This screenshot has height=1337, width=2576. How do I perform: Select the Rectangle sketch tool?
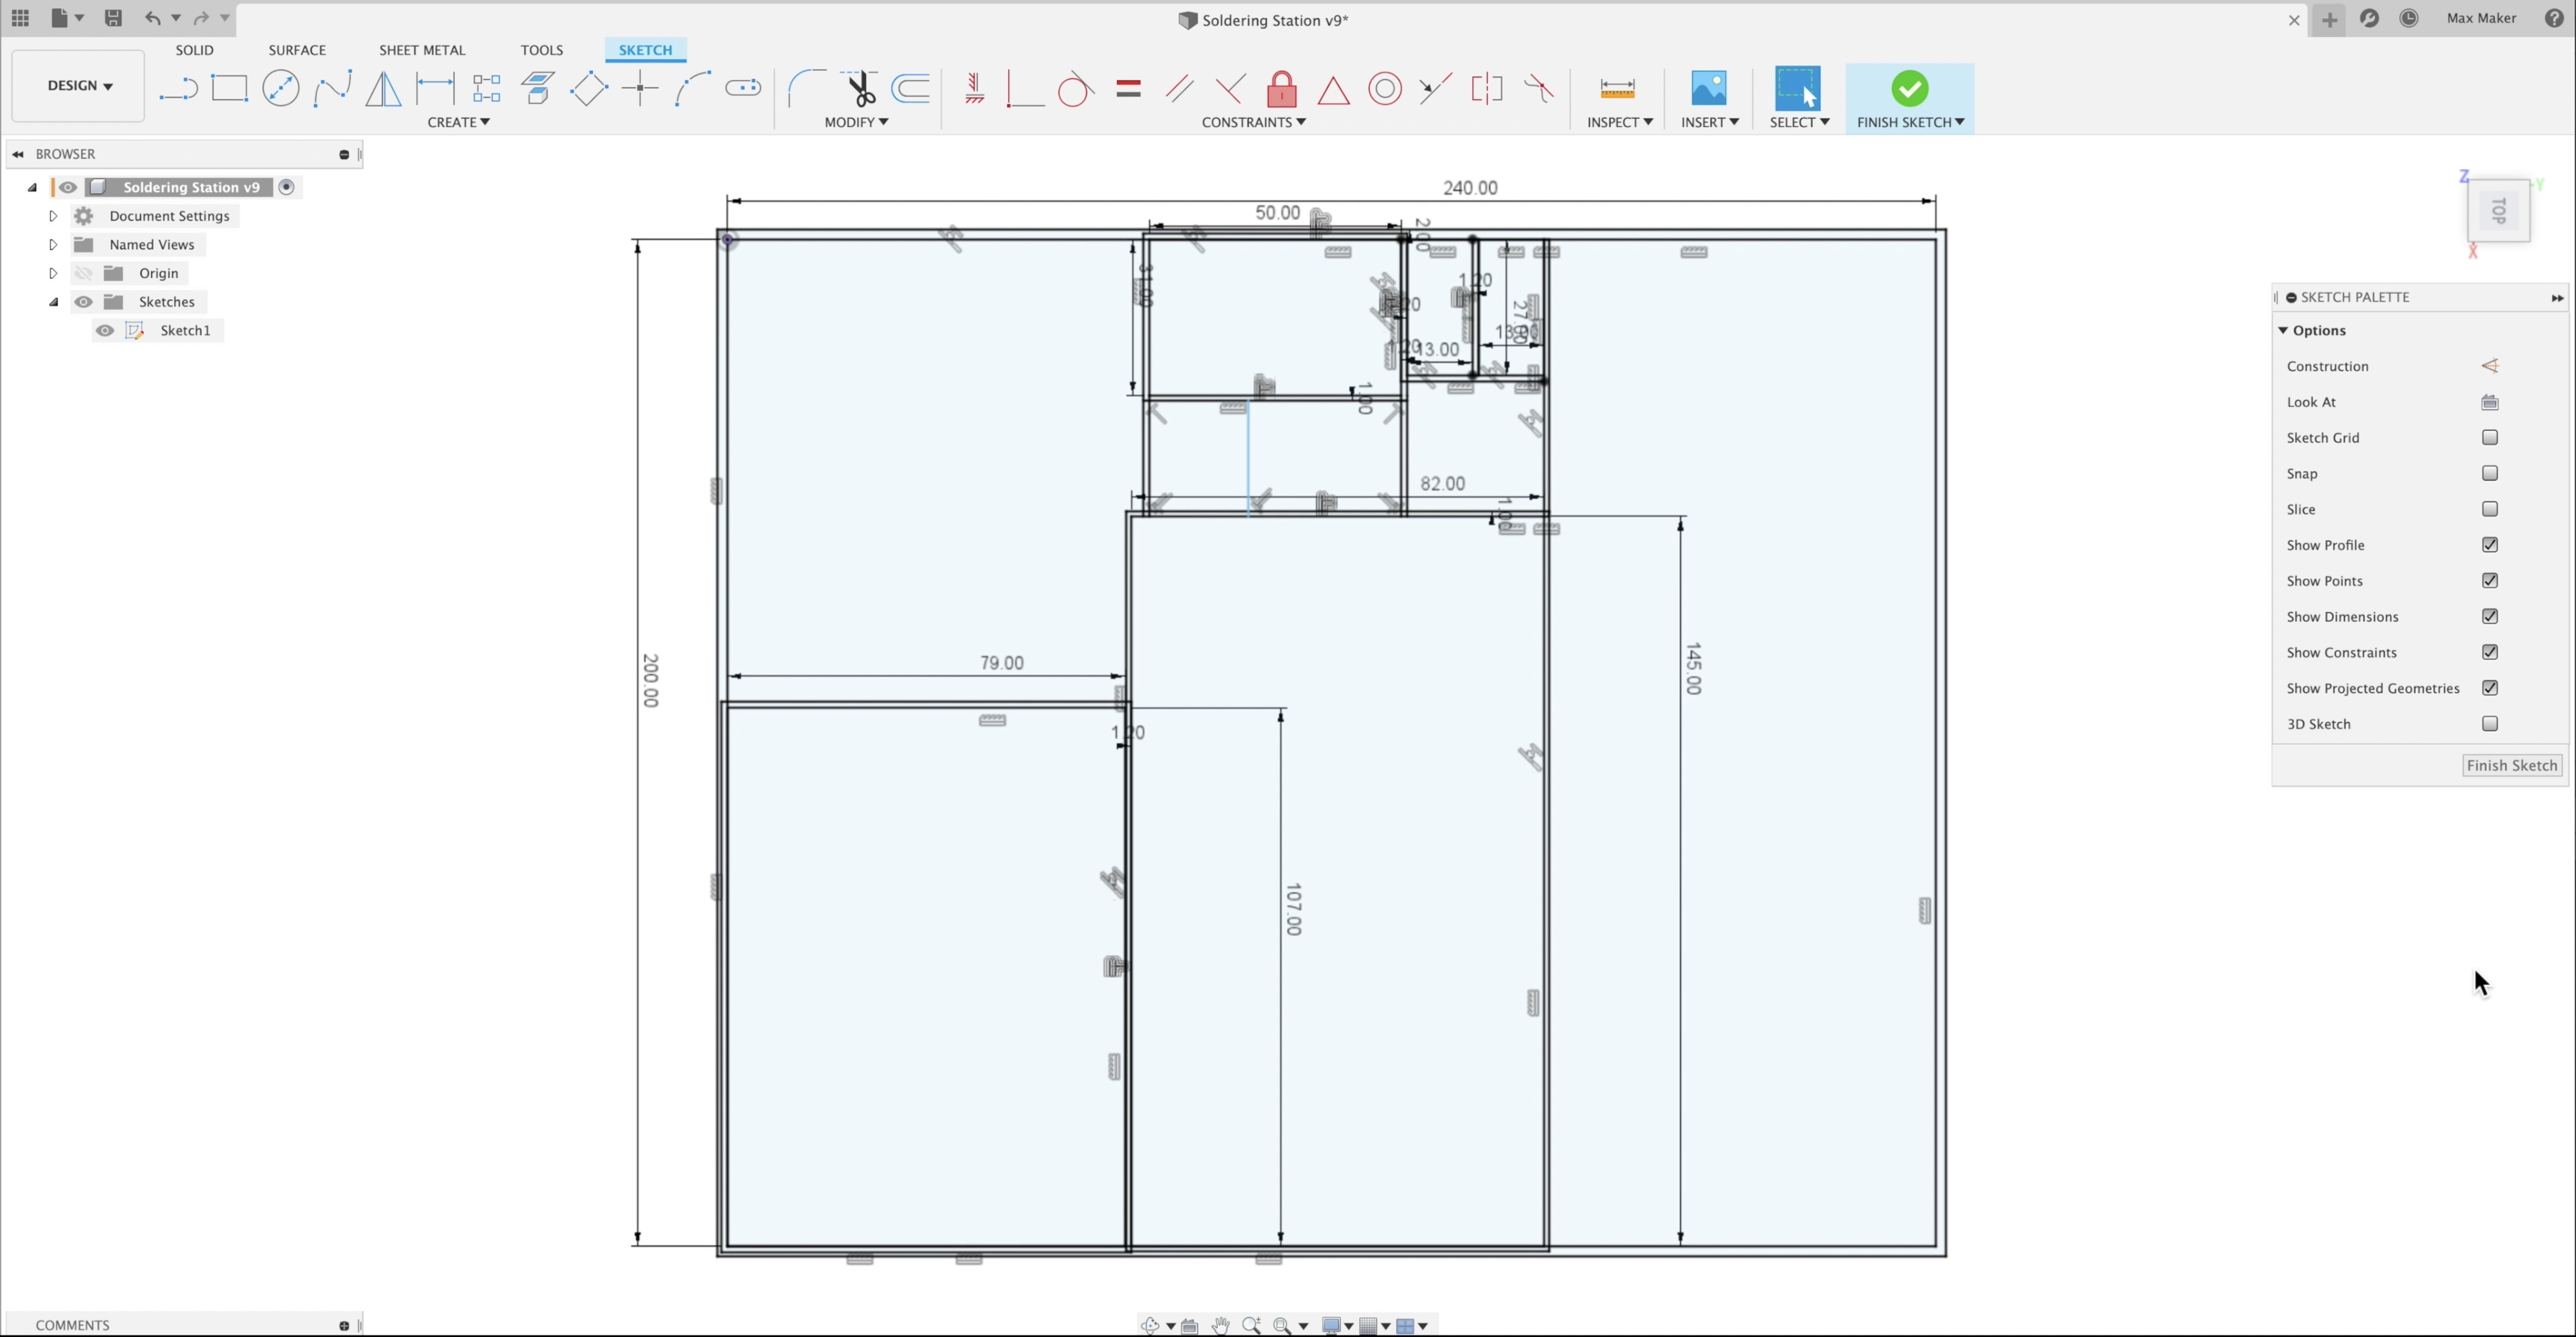coord(229,89)
